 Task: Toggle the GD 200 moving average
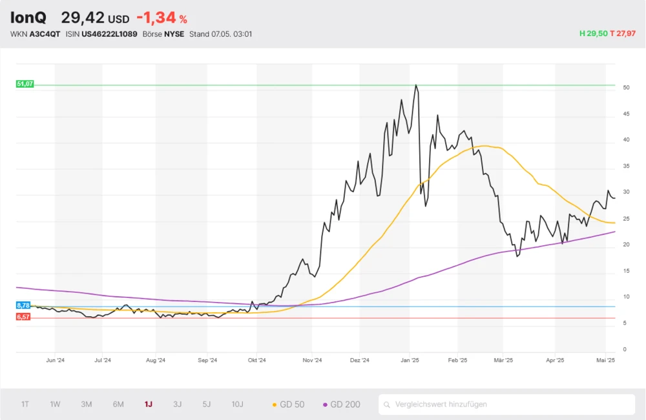click(x=341, y=405)
